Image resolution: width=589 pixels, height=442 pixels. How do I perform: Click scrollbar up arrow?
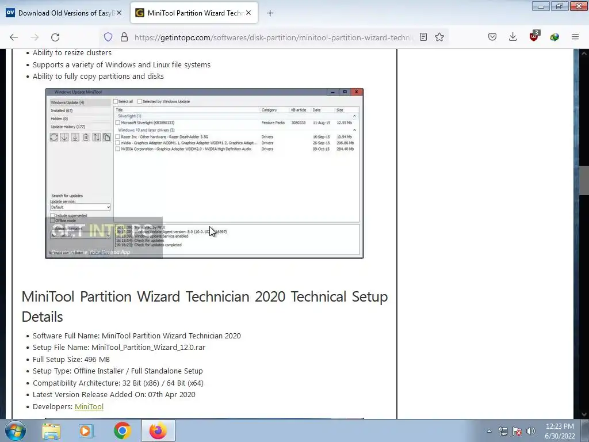pyautogui.click(x=584, y=54)
